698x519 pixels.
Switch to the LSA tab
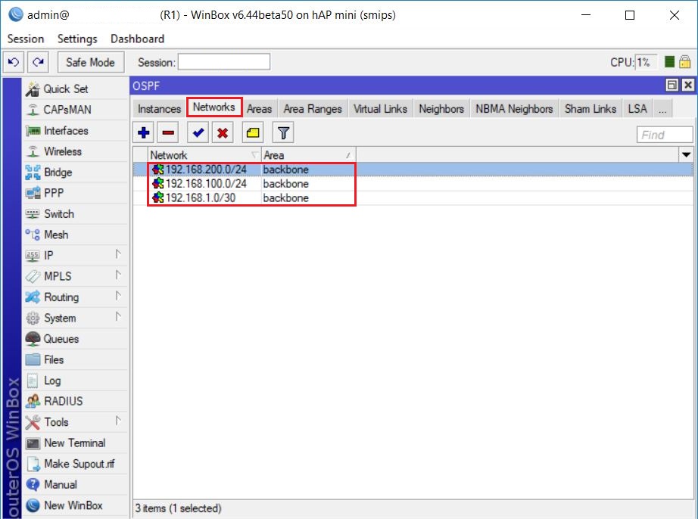point(637,109)
